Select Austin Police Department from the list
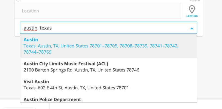 pos(52,99)
